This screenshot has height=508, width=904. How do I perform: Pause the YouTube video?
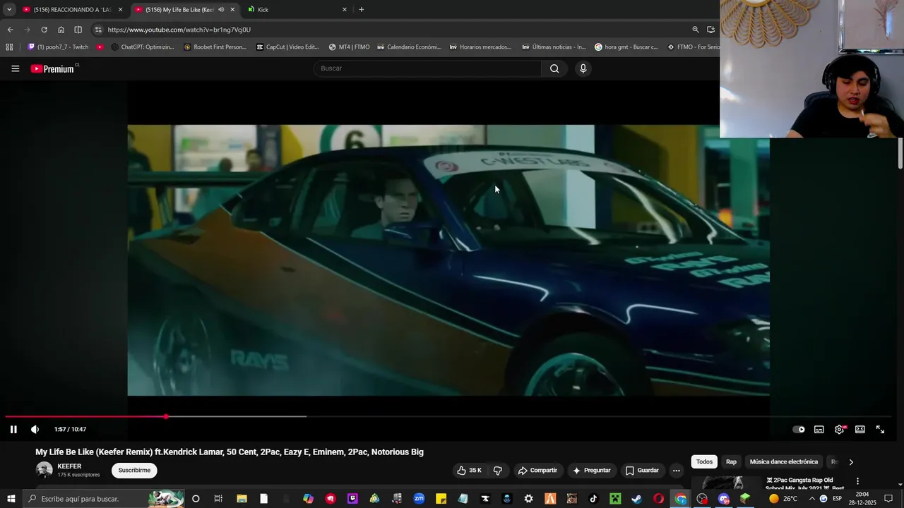(x=13, y=429)
